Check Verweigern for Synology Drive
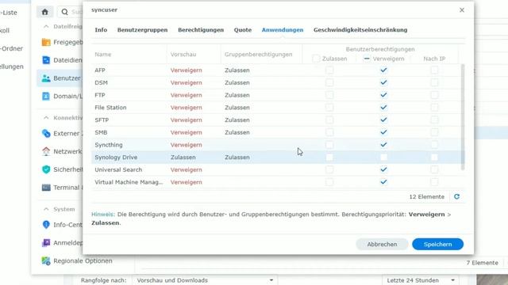Viewport: 508px width, 285px height. click(x=383, y=158)
